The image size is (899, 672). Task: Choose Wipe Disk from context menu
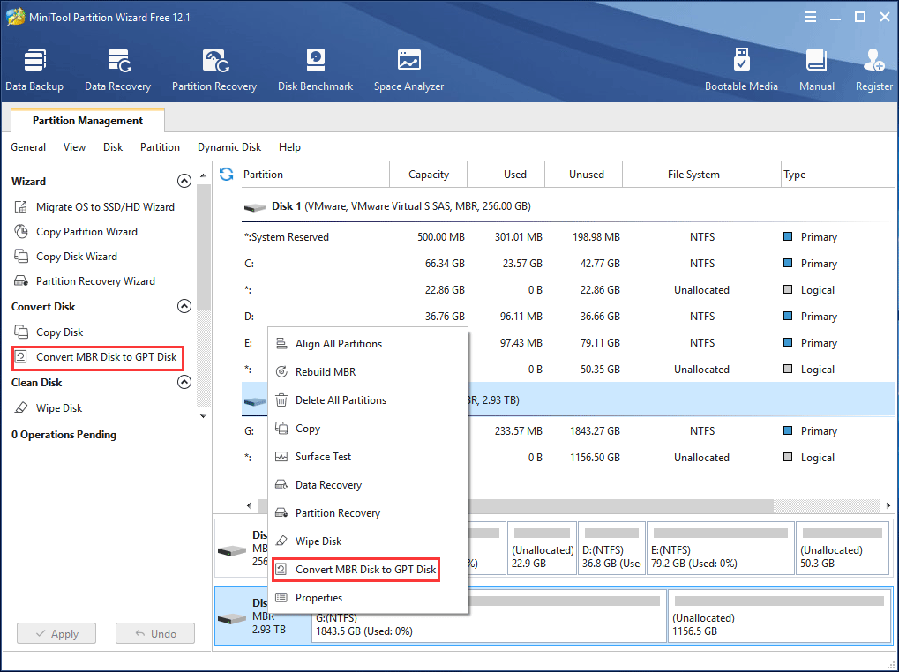(x=370, y=541)
